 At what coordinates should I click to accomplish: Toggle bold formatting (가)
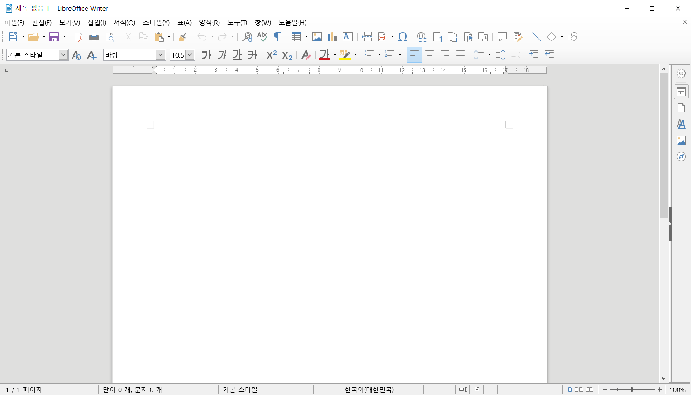pos(206,55)
